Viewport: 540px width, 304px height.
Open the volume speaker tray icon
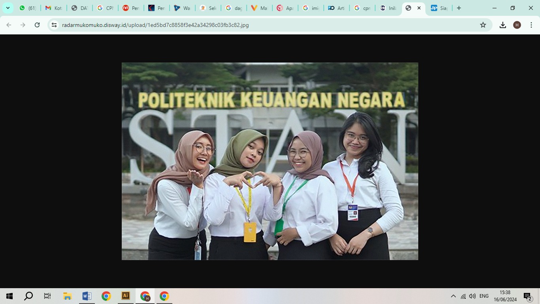pyautogui.click(x=472, y=296)
